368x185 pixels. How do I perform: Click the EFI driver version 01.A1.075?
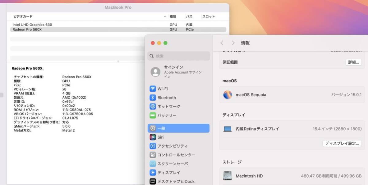point(70,118)
